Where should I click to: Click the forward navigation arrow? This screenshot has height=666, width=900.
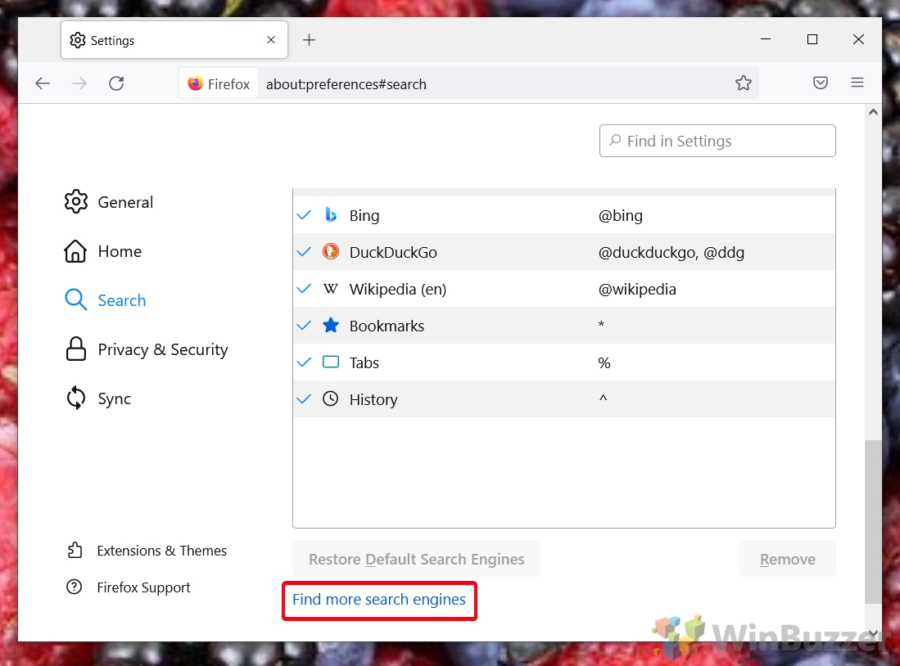coord(79,83)
